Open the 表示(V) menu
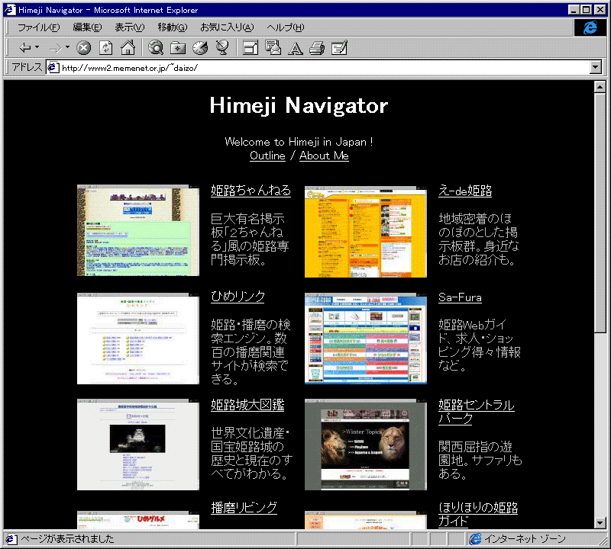The width and height of the screenshot is (611, 549). point(129,27)
